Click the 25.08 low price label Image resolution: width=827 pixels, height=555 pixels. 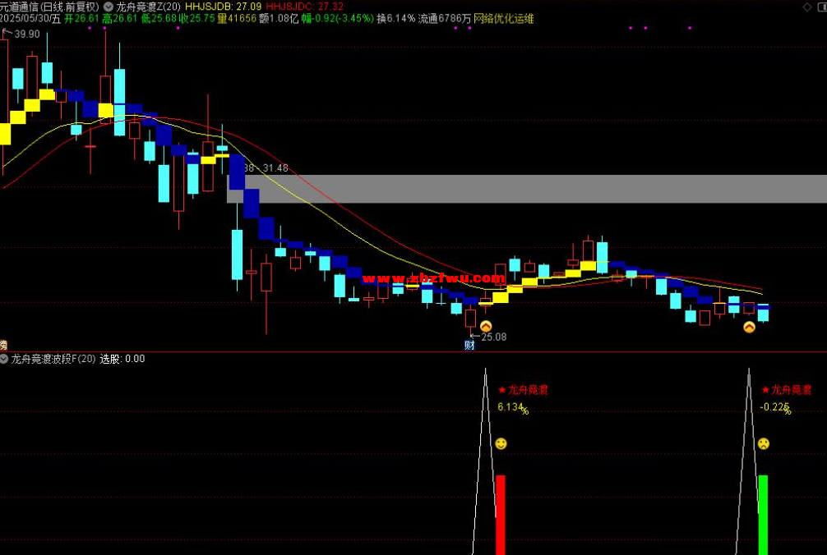[x=494, y=337]
